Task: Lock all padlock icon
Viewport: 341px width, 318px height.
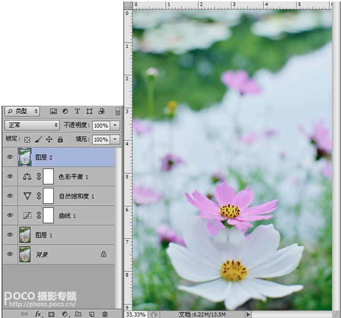Action: [60, 140]
